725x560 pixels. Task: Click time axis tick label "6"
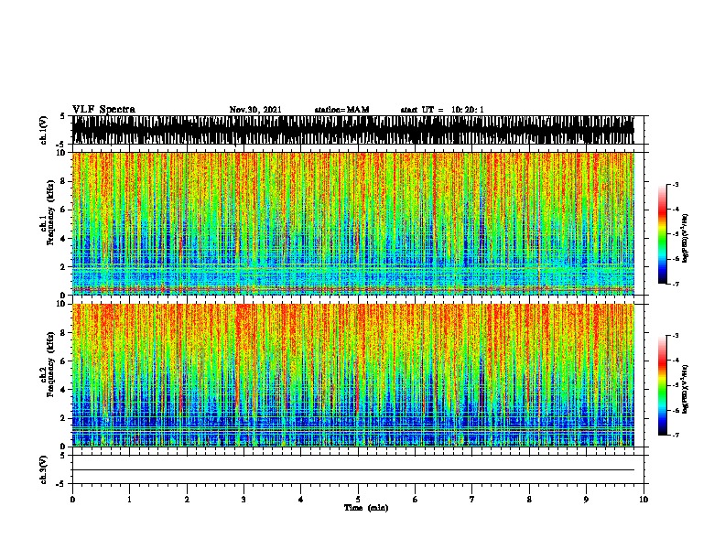point(416,499)
